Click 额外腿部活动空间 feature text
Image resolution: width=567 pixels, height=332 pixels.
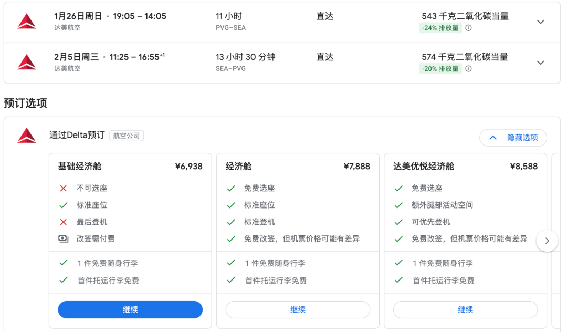[442, 205]
